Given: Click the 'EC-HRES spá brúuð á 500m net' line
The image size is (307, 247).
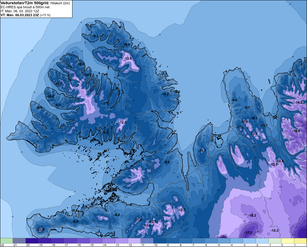Looking at the screenshot, I should (25, 7).
